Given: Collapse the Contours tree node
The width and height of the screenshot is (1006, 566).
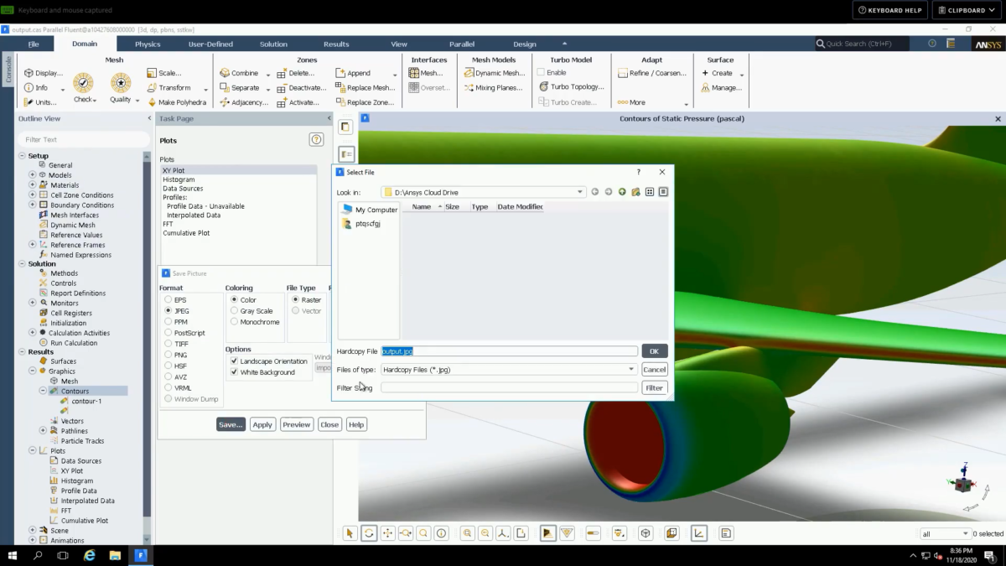Looking at the screenshot, I should tap(43, 391).
